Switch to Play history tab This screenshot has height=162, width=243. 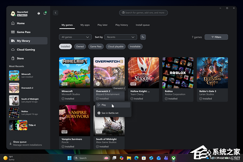122,25
